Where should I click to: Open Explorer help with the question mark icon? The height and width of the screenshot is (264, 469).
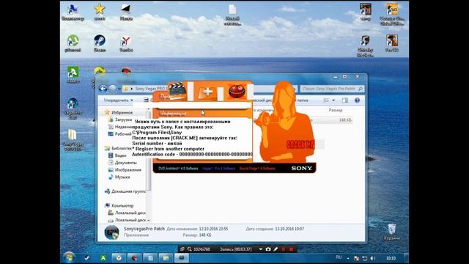click(357, 100)
